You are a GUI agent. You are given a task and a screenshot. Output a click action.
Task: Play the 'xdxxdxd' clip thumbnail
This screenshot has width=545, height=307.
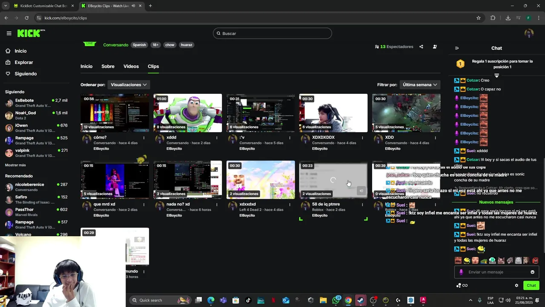(x=261, y=180)
